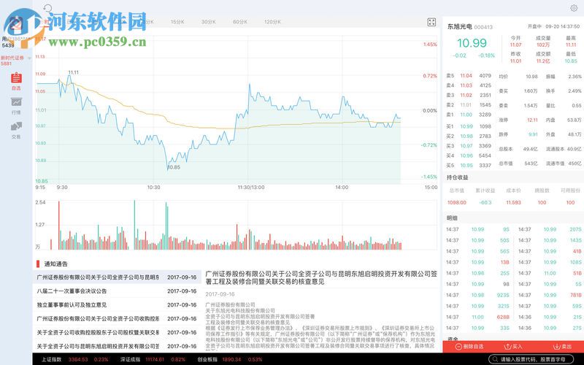Click the 明细 section header
This screenshot has width=584, height=365.
pyautogui.click(x=452, y=218)
